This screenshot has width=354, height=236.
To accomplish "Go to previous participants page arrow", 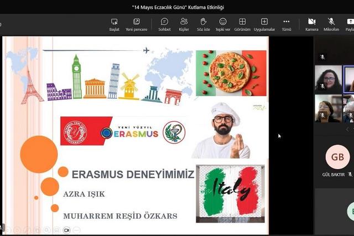I will pyautogui.click(x=347, y=129).
